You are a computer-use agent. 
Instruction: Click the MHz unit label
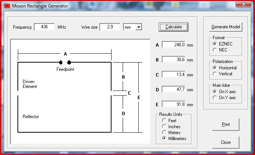(62, 27)
